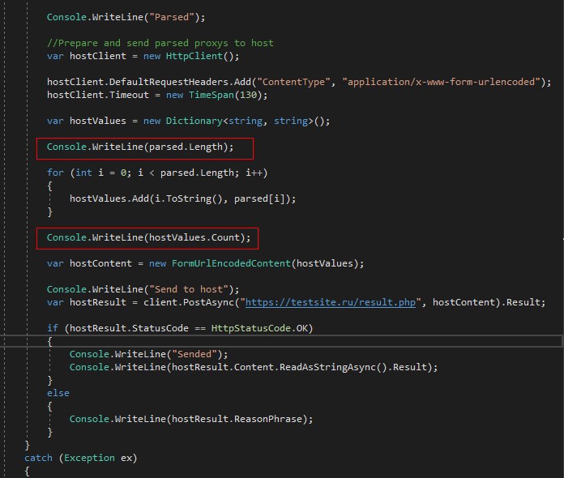
Task: Click the for (int i = 0; ...) loop header
Action: coord(157,173)
